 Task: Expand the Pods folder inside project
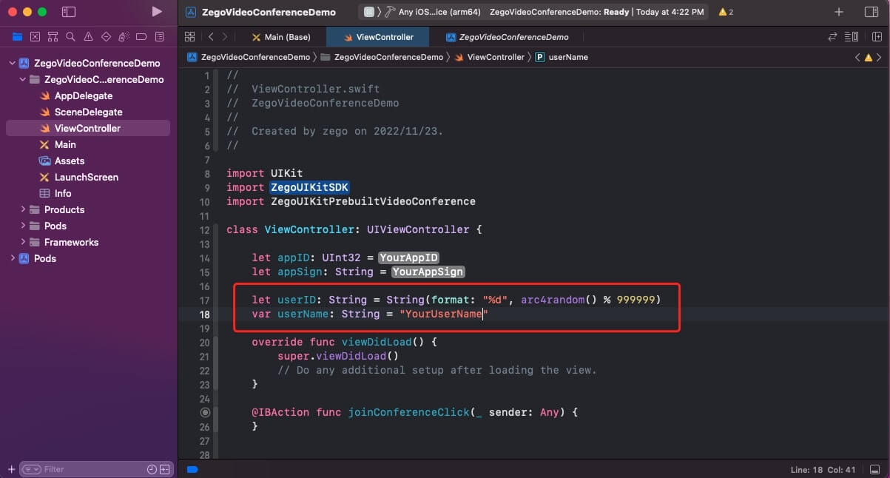coord(23,226)
